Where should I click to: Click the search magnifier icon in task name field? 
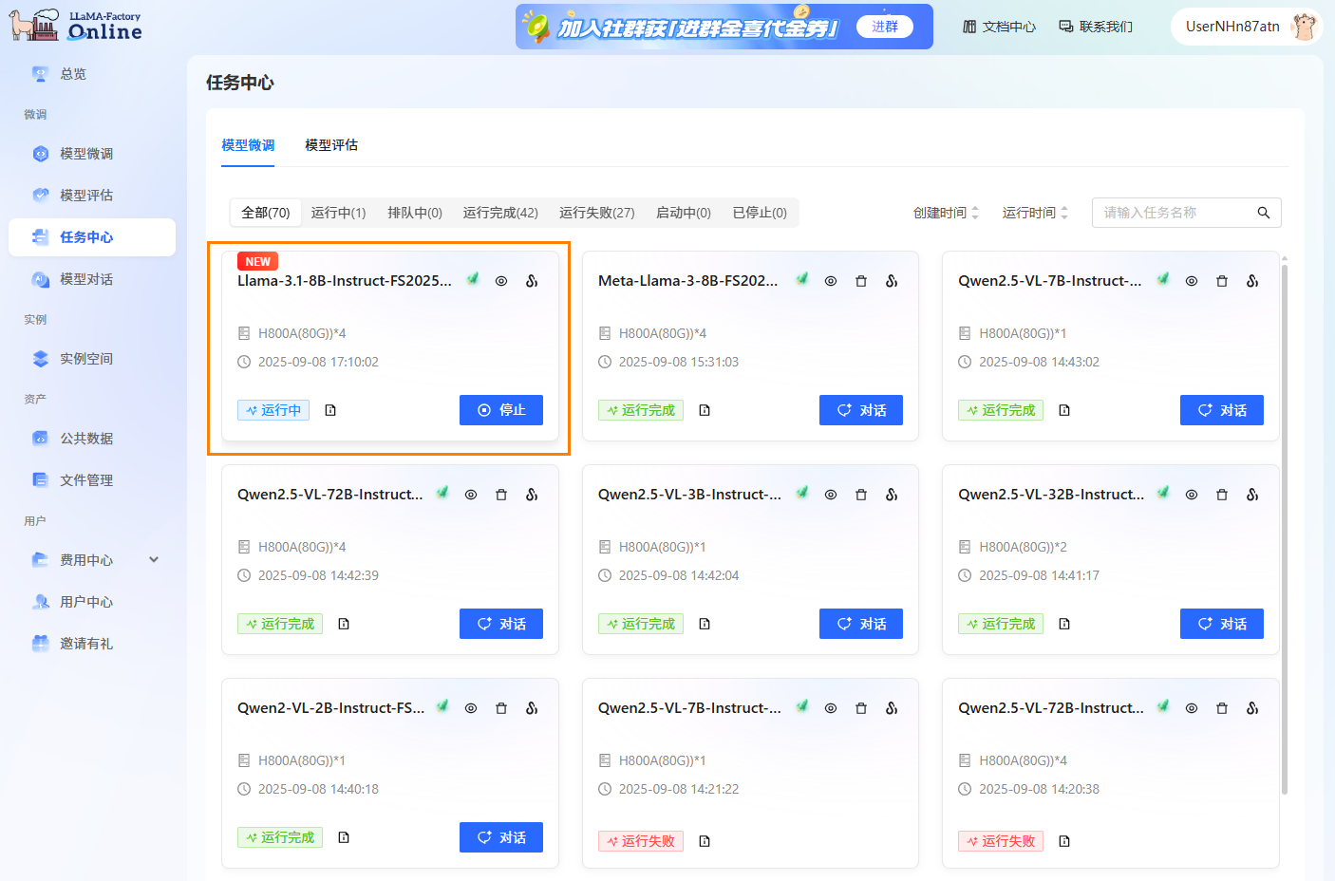(1263, 213)
